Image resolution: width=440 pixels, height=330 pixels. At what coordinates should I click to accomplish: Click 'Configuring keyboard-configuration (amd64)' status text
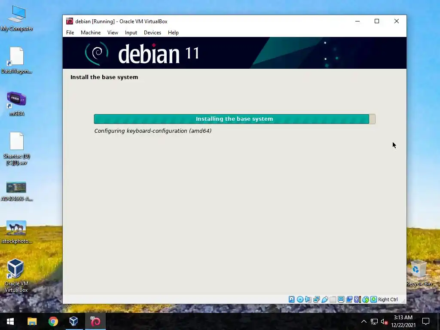click(x=153, y=131)
